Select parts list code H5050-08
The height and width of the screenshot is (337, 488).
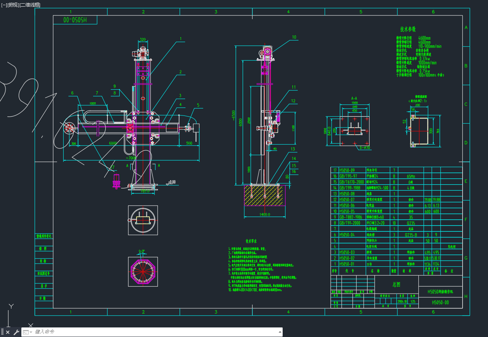click(x=347, y=194)
